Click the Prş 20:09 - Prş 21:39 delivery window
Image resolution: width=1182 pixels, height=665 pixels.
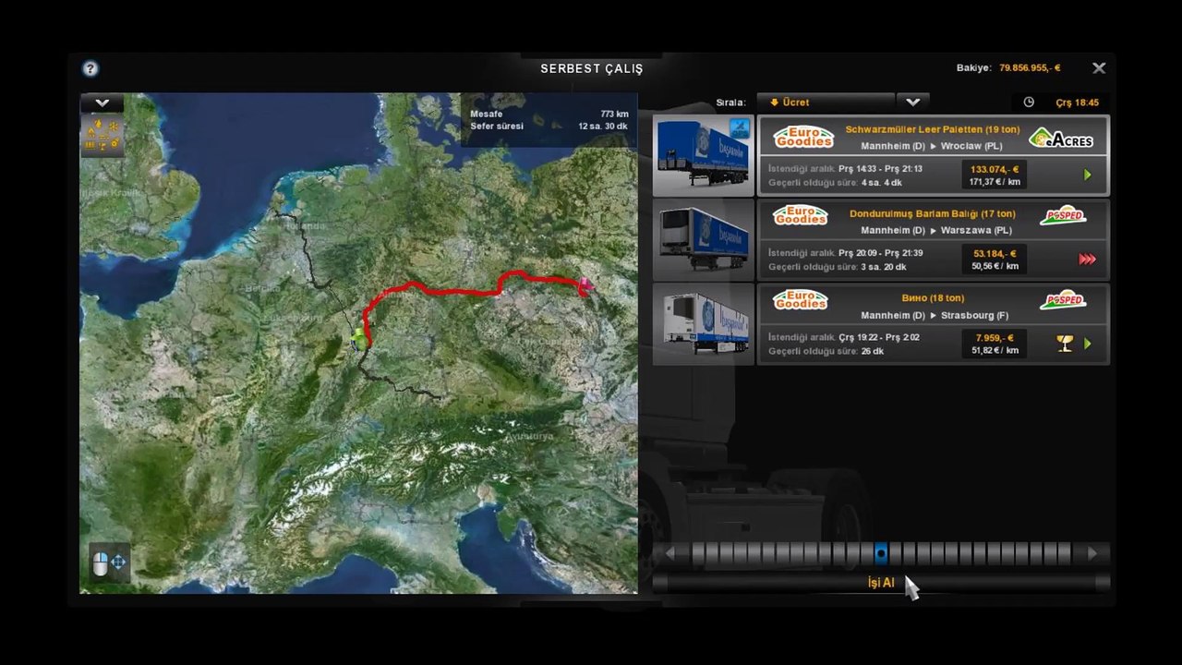(880, 253)
